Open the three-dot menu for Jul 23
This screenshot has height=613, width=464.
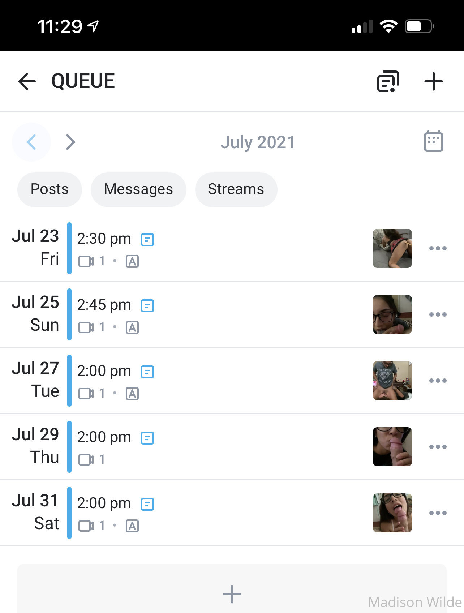tap(438, 248)
